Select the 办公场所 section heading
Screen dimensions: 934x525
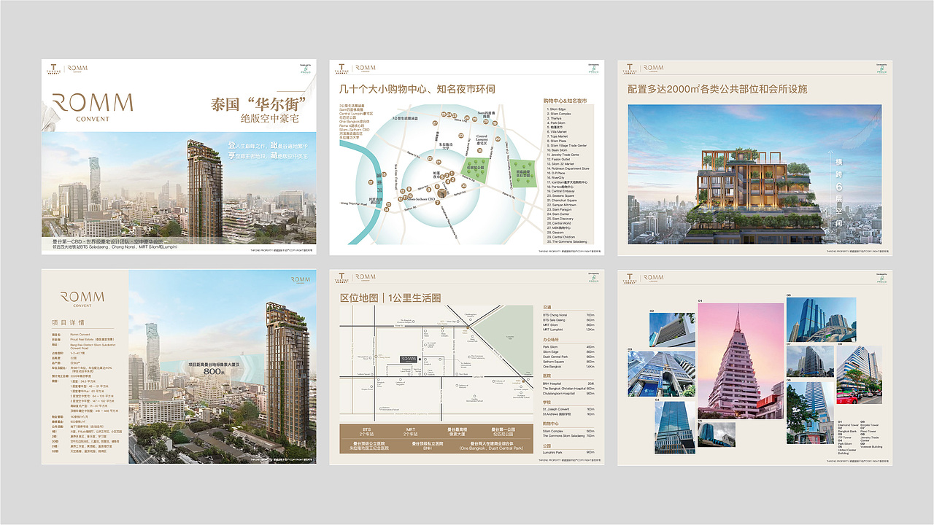click(x=551, y=340)
